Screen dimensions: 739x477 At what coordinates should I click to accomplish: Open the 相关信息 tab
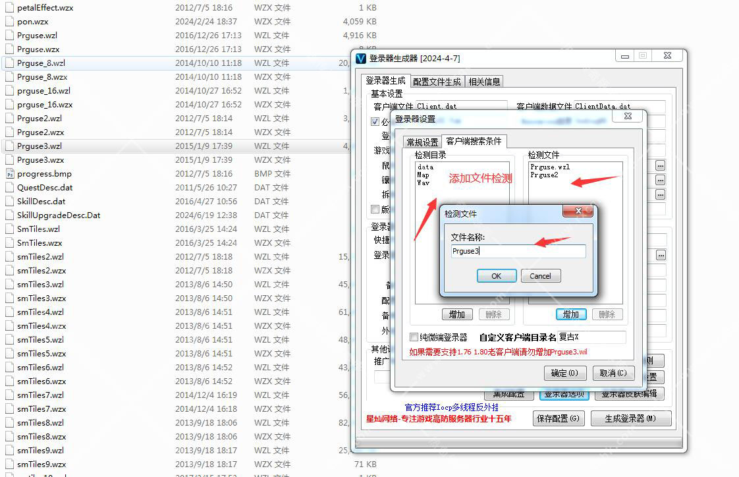(485, 82)
